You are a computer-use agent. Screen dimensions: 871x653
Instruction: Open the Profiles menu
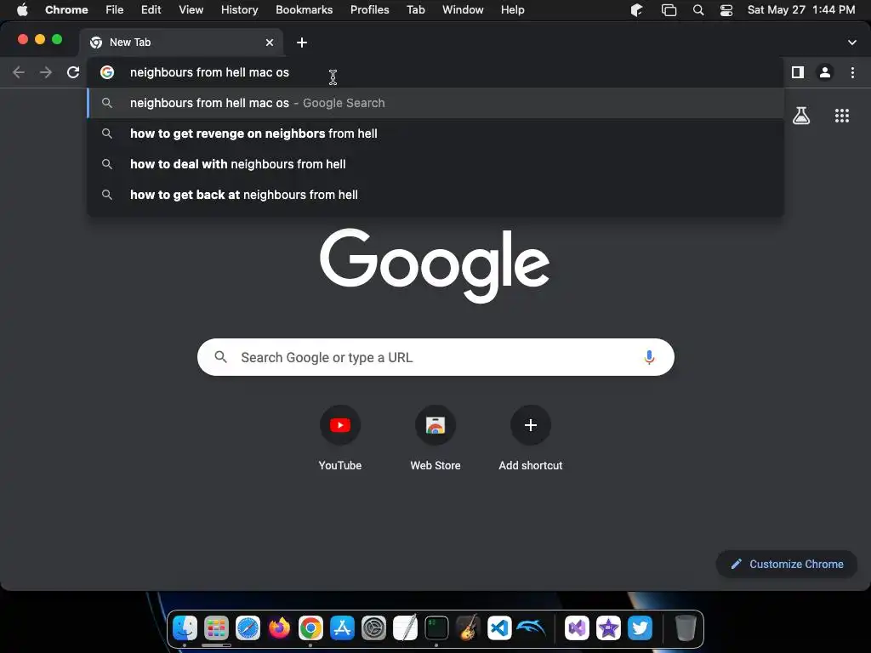pos(369,10)
